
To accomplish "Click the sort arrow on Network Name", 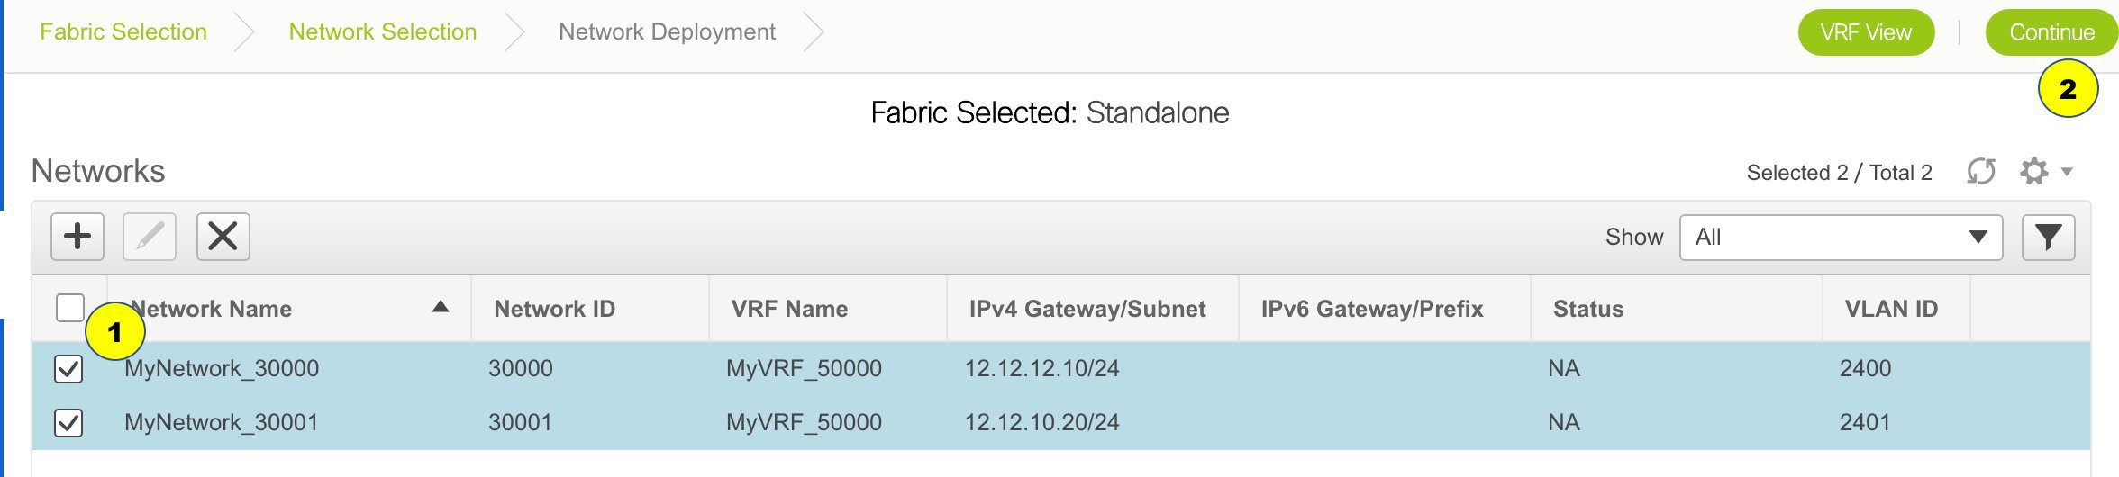I will (441, 307).
